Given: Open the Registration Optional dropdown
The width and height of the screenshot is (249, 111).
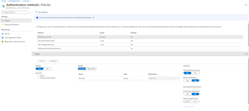Looking at the screenshot, I should 163,78.
